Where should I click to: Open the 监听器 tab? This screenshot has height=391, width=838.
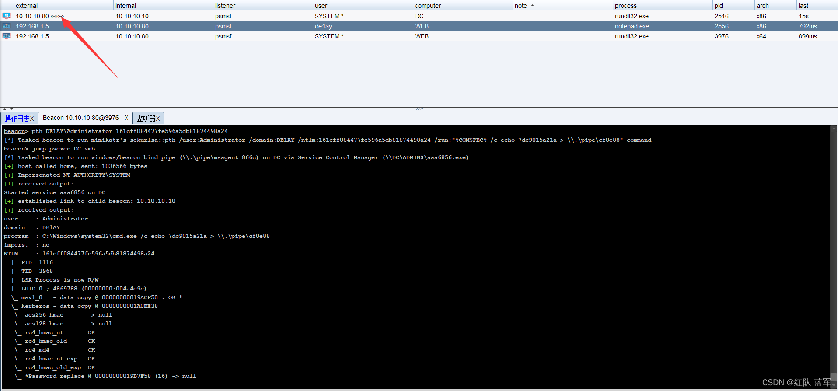tap(146, 119)
